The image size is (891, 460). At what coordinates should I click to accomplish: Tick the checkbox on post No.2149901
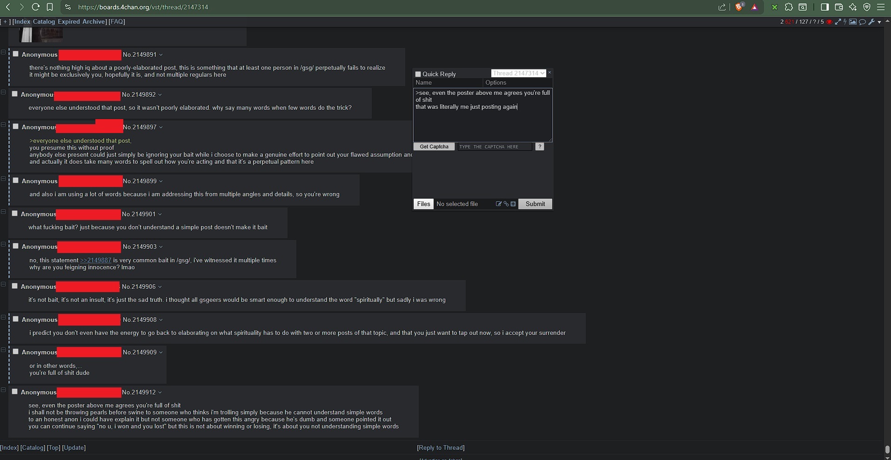(x=14, y=213)
